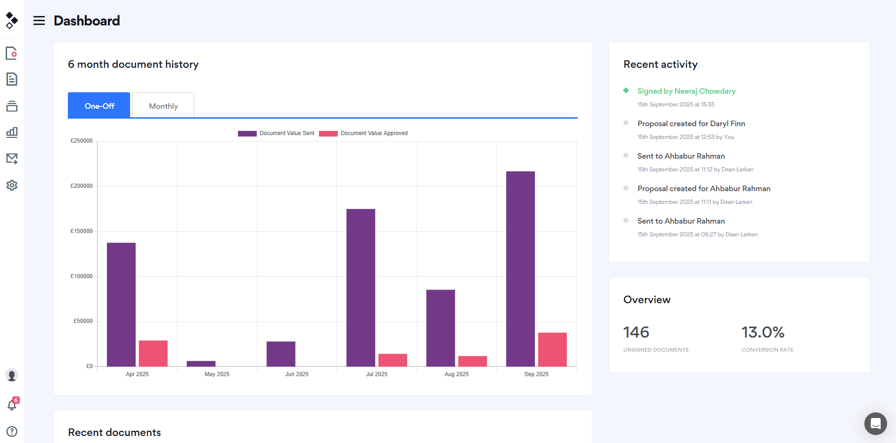Click the 6 month document history heading

tap(133, 64)
